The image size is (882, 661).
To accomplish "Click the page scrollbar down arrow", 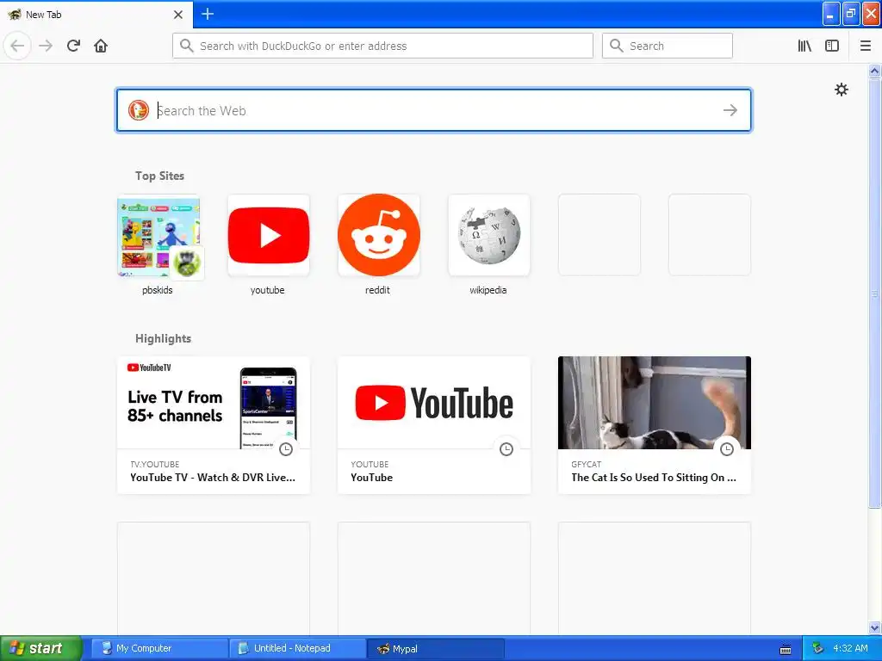I will coord(874,627).
